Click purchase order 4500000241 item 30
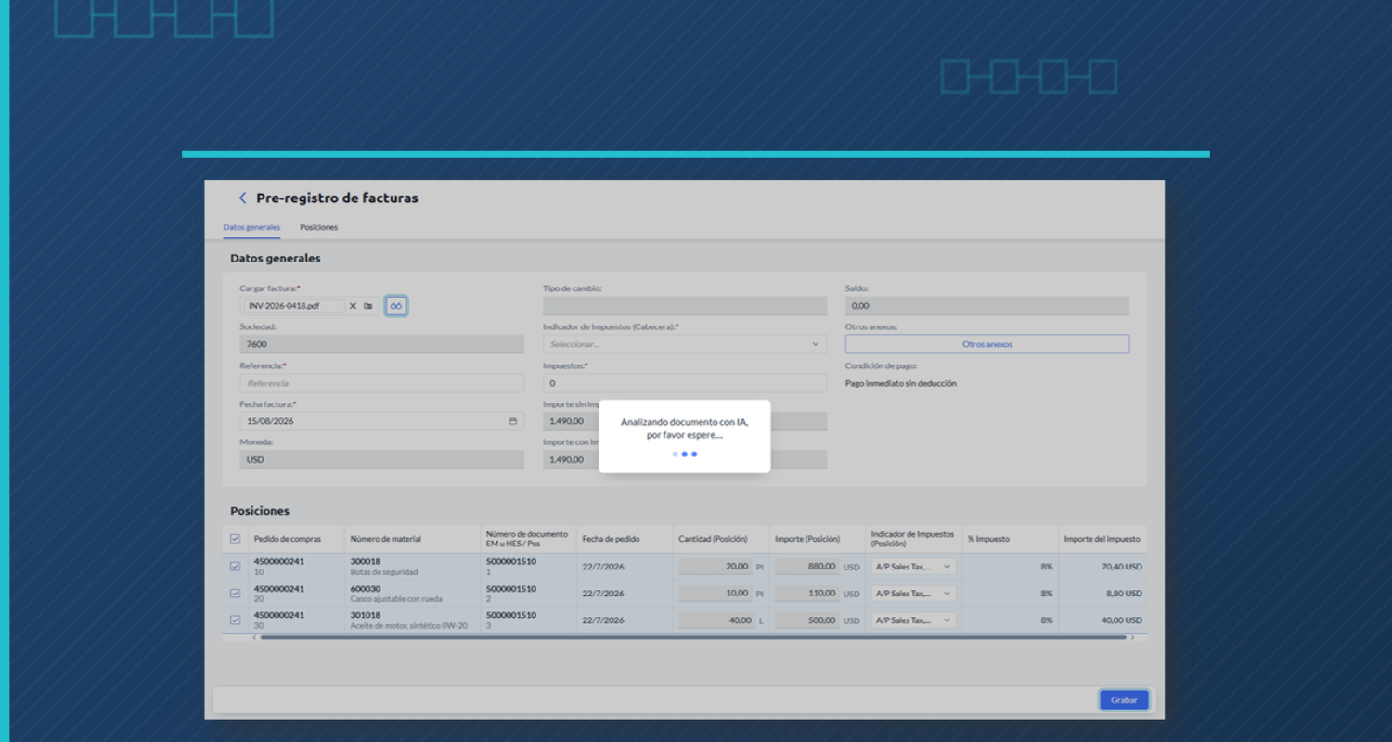 click(279, 620)
